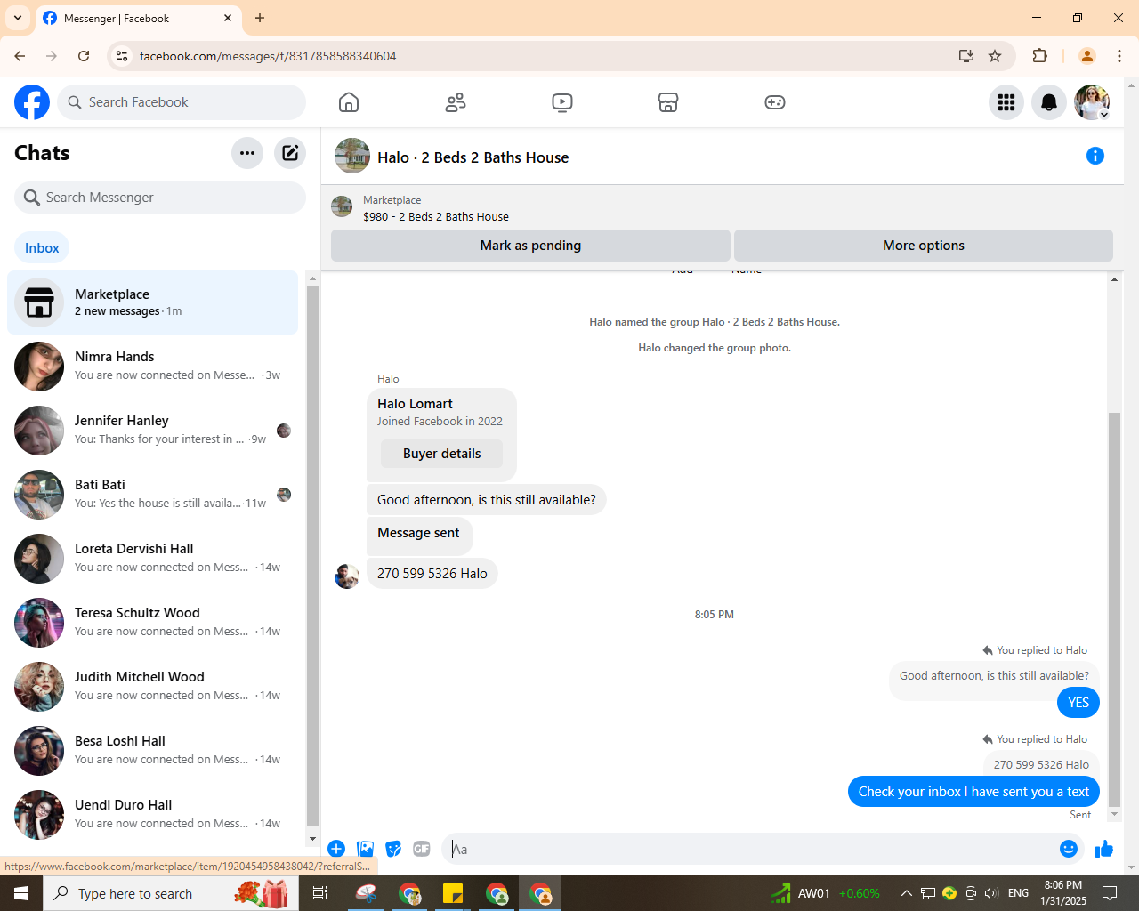The height and width of the screenshot is (911, 1139).
Task: Click the Search Facebook field
Action: [x=182, y=102]
